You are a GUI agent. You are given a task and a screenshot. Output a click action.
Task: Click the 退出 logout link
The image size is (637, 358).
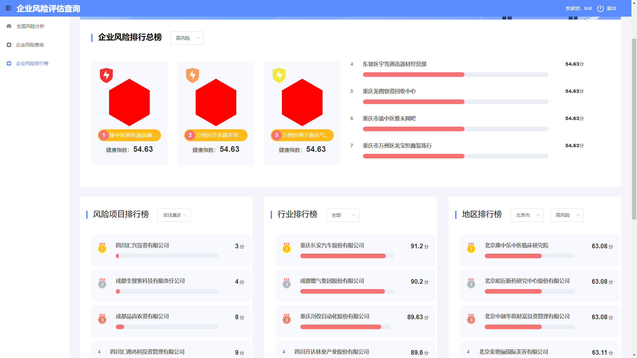[611, 9]
